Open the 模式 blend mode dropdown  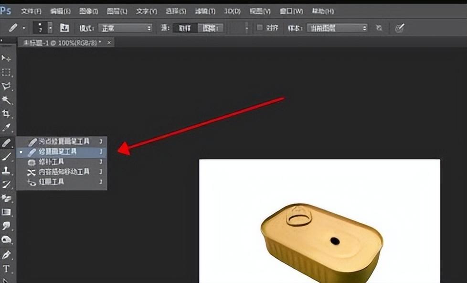pos(125,28)
